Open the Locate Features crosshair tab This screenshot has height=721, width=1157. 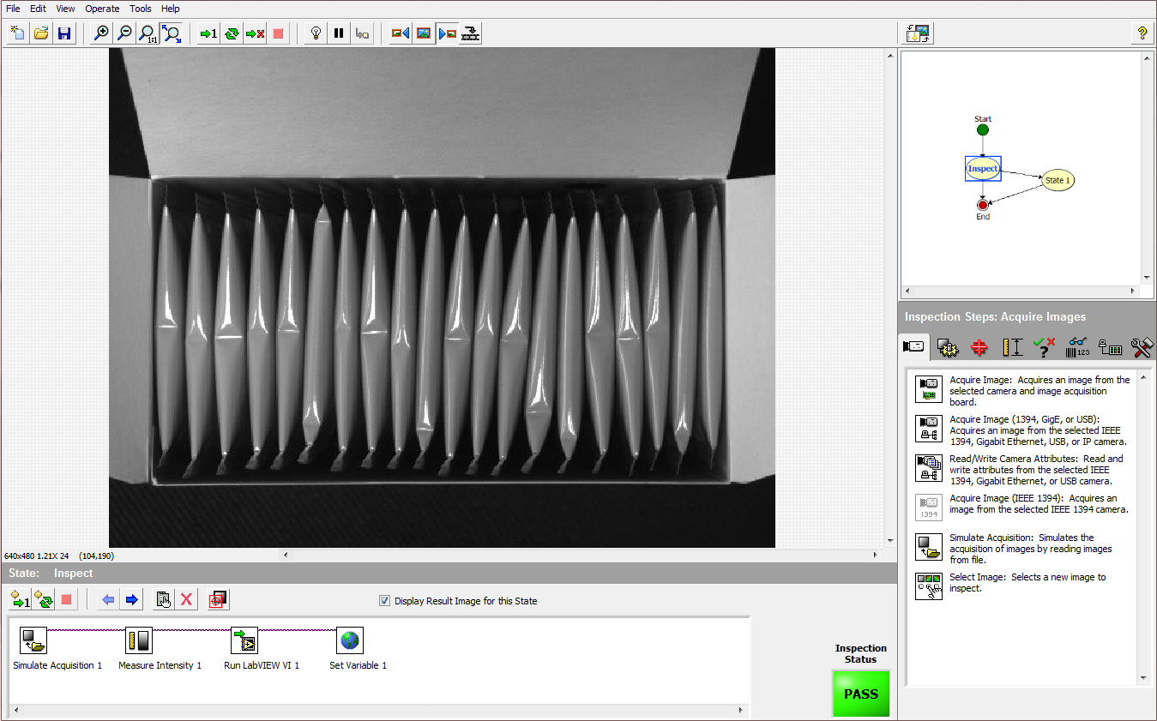[979, 347]
